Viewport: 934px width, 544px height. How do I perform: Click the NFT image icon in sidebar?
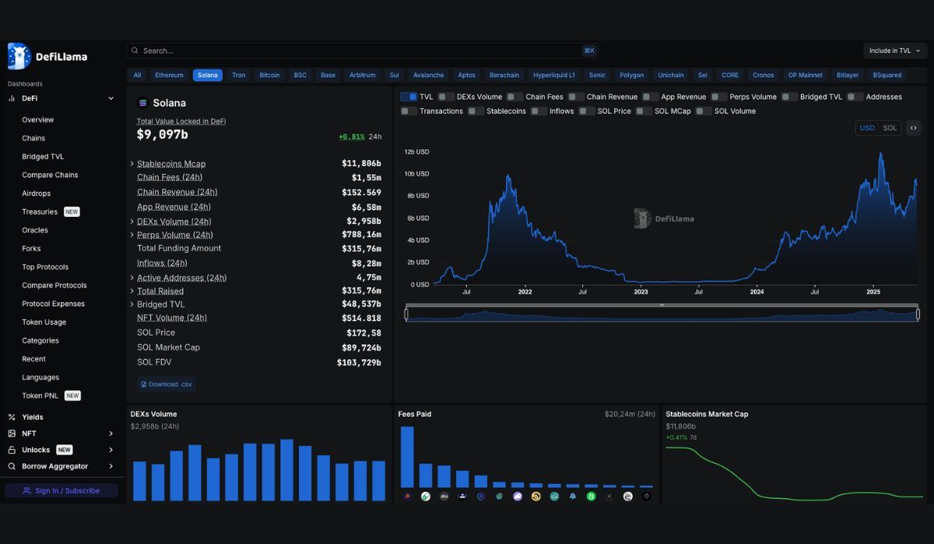(x=12, y=434)
